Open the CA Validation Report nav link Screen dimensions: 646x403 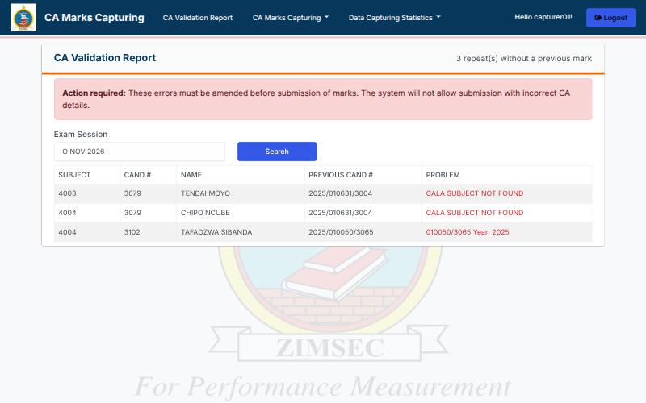coord(197,18)
